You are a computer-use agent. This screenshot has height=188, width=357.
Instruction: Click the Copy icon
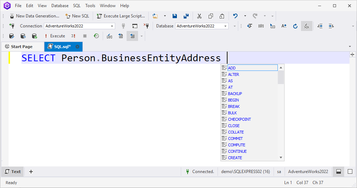tap(211, 16)
